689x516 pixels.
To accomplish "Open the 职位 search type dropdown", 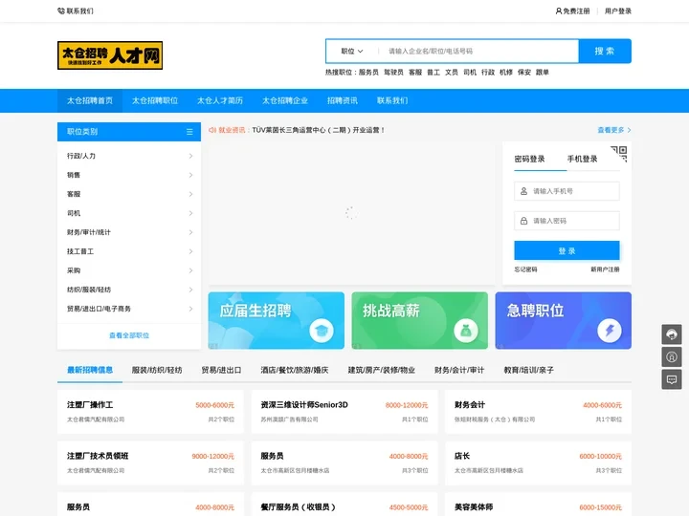I will tap(352, 52).
